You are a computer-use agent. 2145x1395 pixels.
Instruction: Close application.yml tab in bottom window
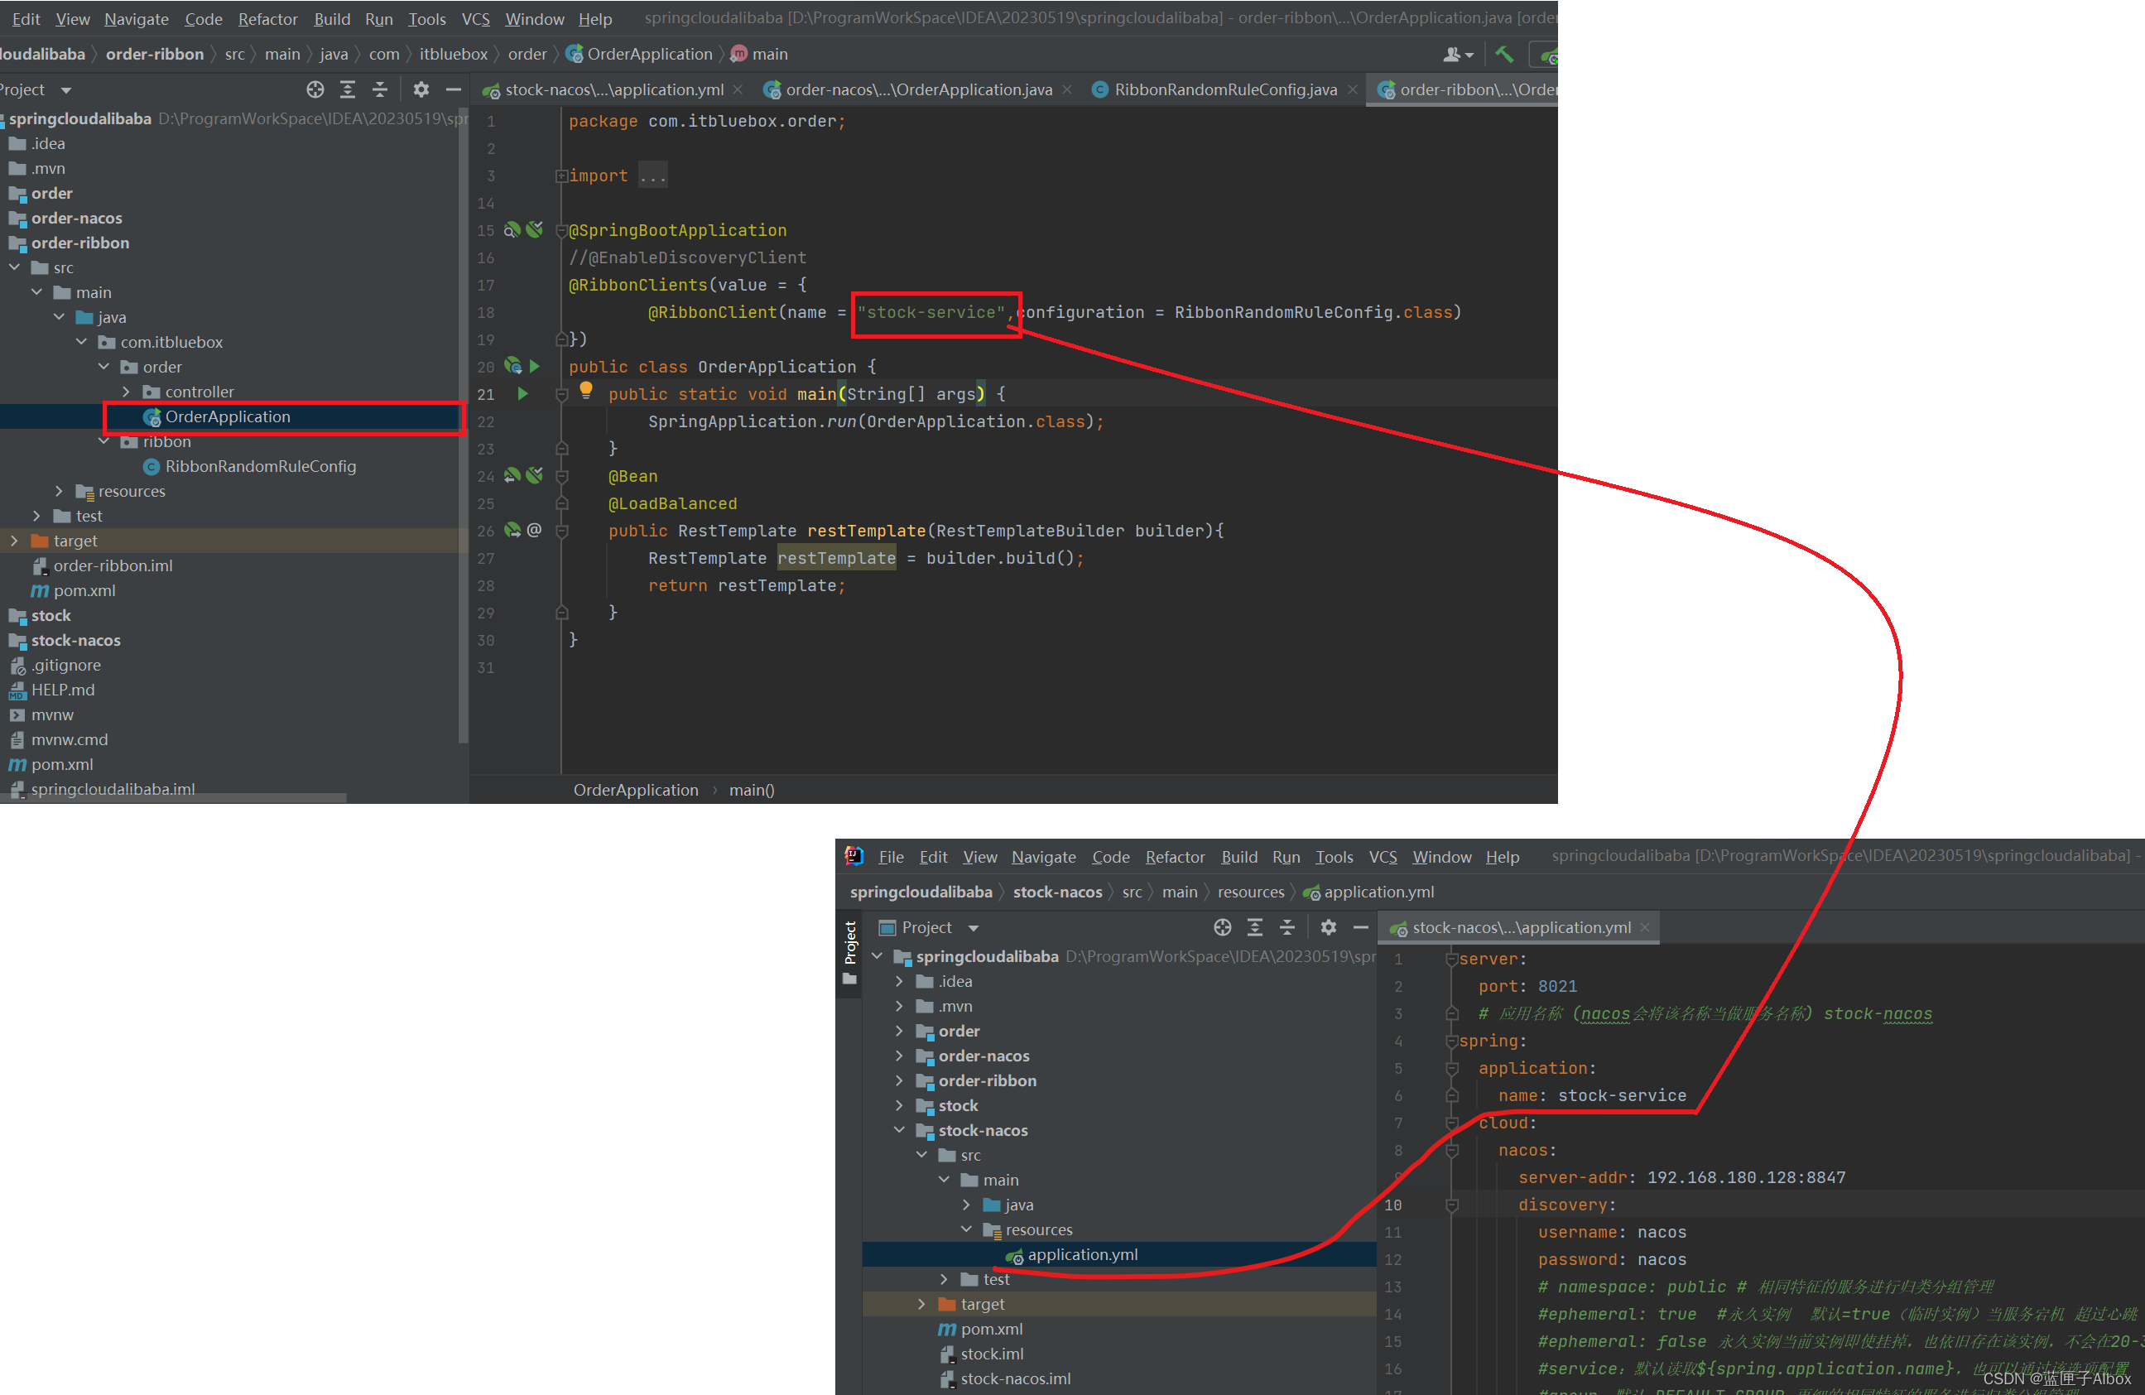click(x=1645, y=927)
